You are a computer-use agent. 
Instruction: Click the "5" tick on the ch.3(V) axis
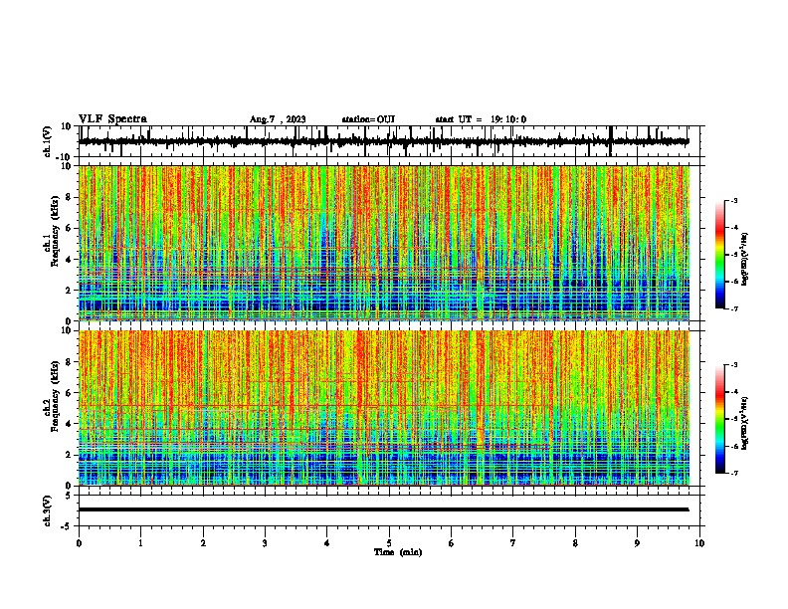coord(69,496)
